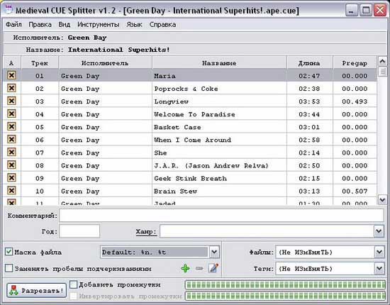
Task: Click the Комментарий input field
Action: 221,215
